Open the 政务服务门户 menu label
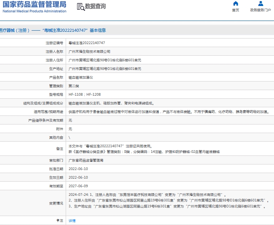274x225 pixels. (261, 10)
